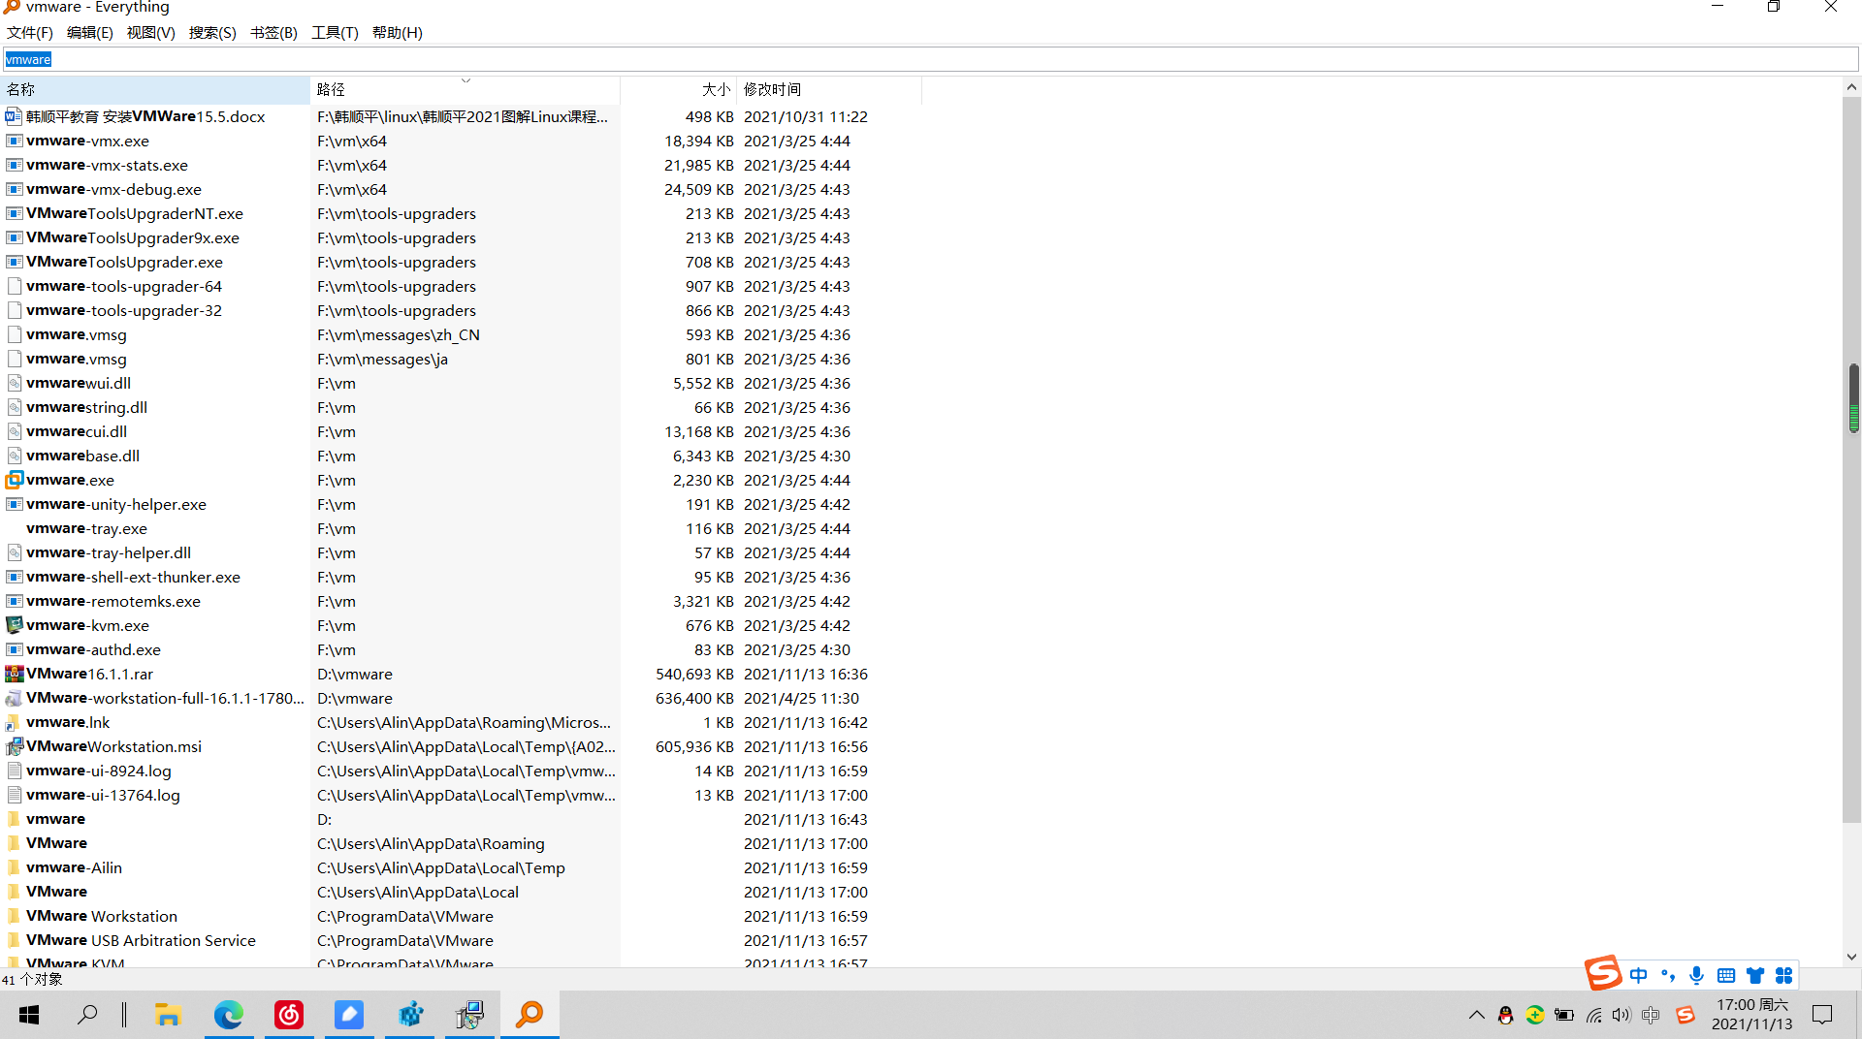
Task: Sort results by clicking the 大小 header
Action: 716,89
